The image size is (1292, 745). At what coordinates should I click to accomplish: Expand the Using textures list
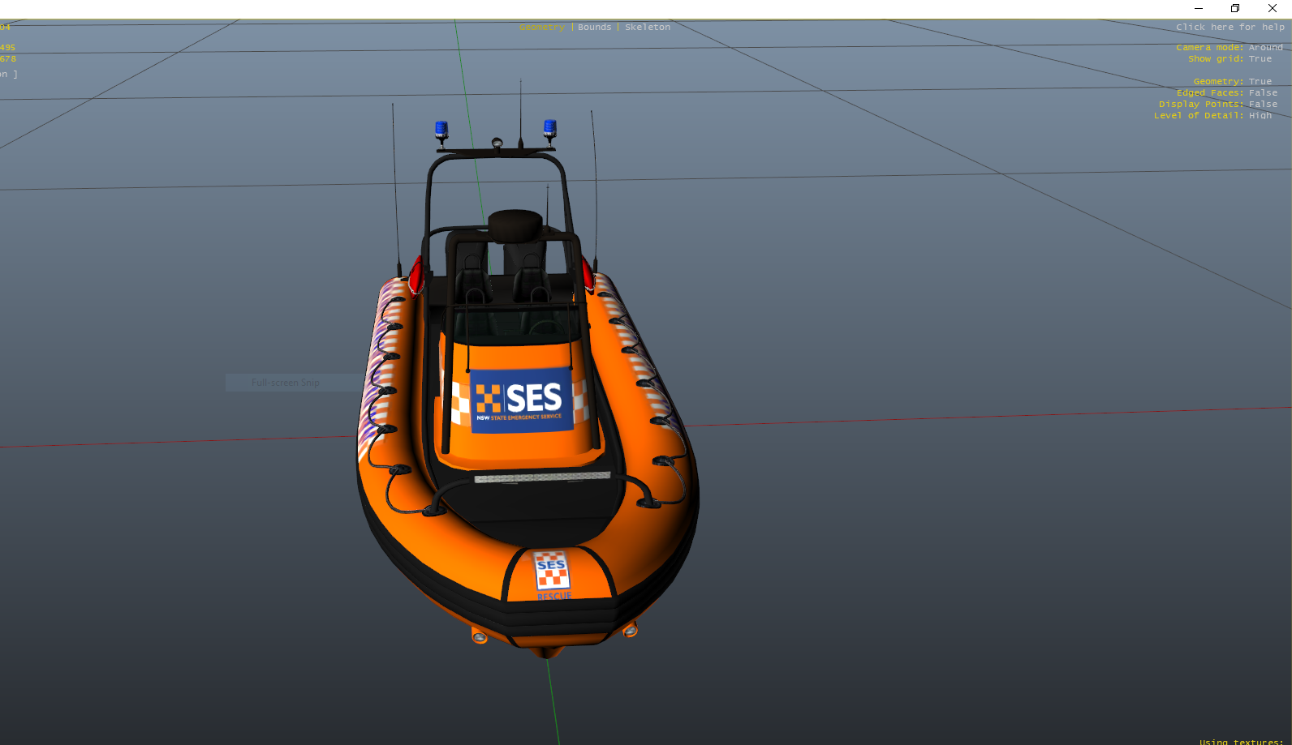point(1241,741)
